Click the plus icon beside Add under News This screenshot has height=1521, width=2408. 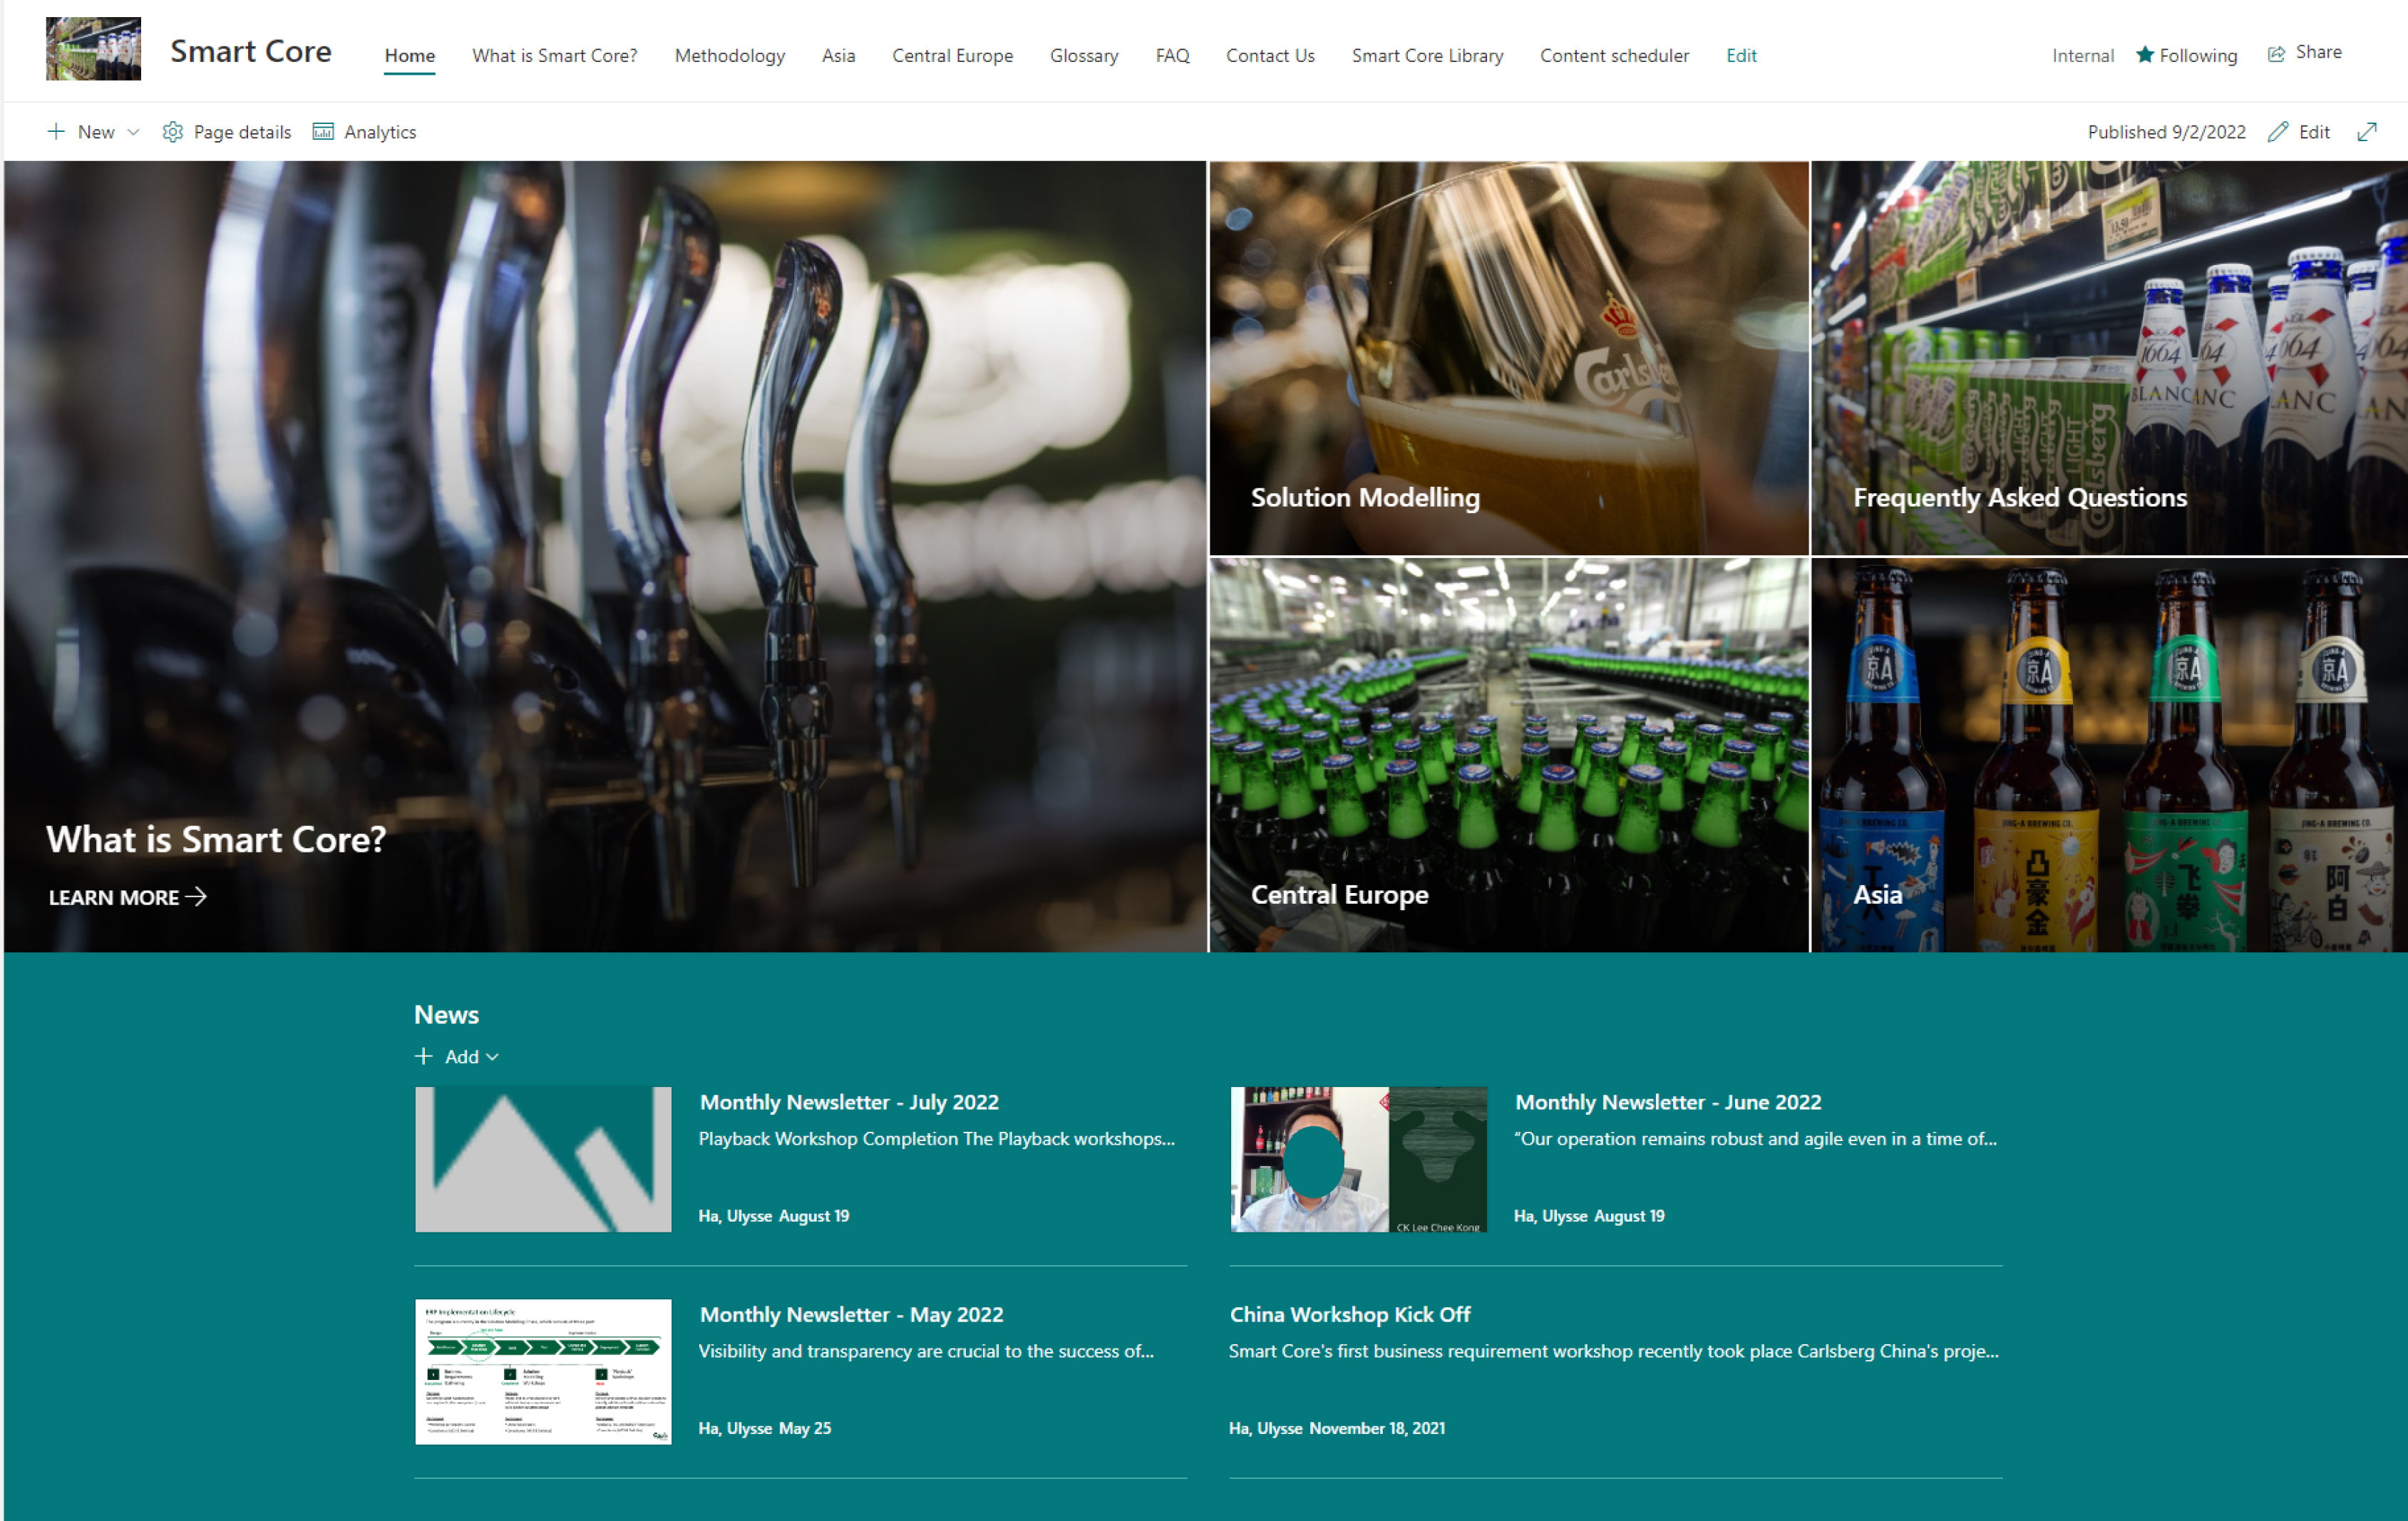tap(424, 1057)
